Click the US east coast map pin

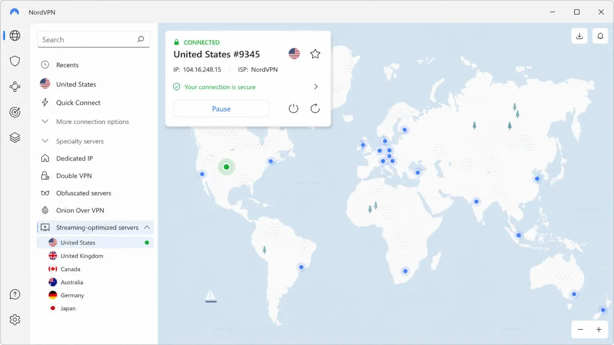pyautogui.click(x=271, y=162)
